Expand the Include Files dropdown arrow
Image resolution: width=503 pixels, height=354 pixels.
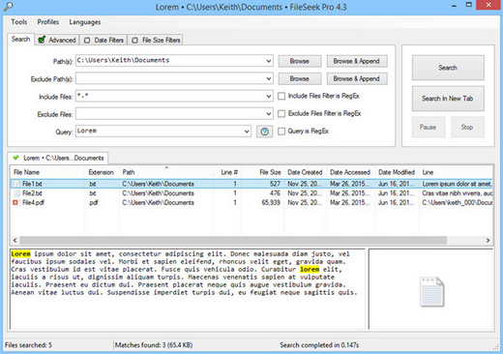click(269, 96)
